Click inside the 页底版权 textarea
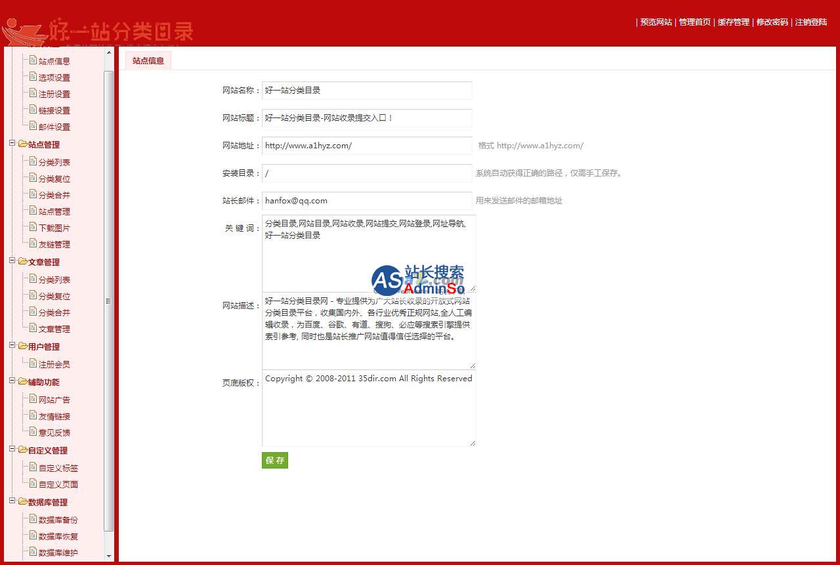This screenshot has width=840, height=565. pyautogui.click(x=369, y=408)
